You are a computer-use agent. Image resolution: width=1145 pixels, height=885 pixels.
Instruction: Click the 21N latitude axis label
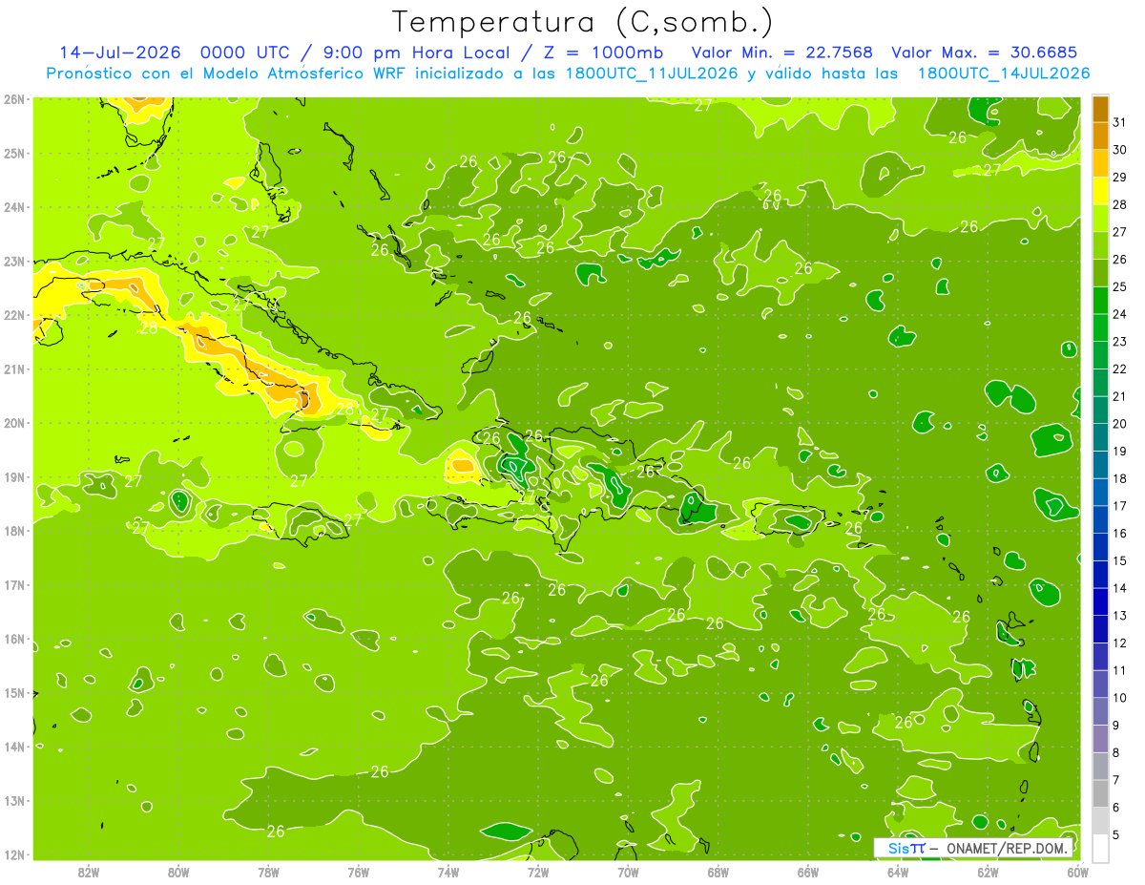click(x=13, y=369)
